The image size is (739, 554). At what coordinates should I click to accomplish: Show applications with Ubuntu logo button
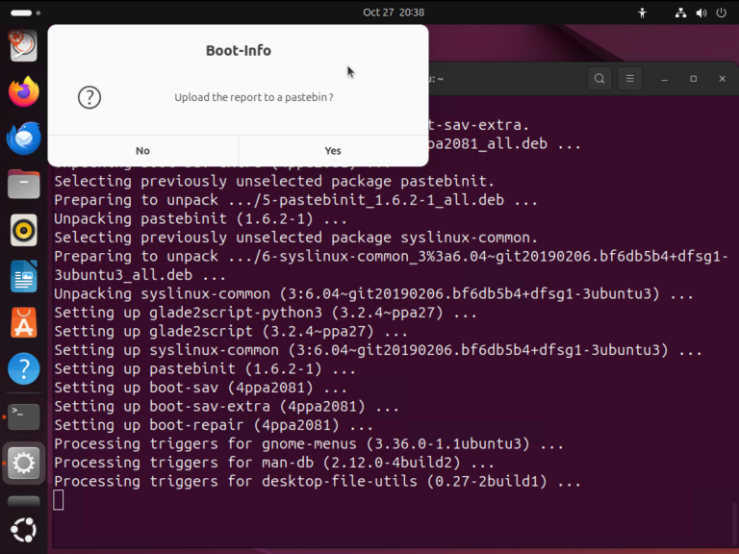click(x=24, y=529)
